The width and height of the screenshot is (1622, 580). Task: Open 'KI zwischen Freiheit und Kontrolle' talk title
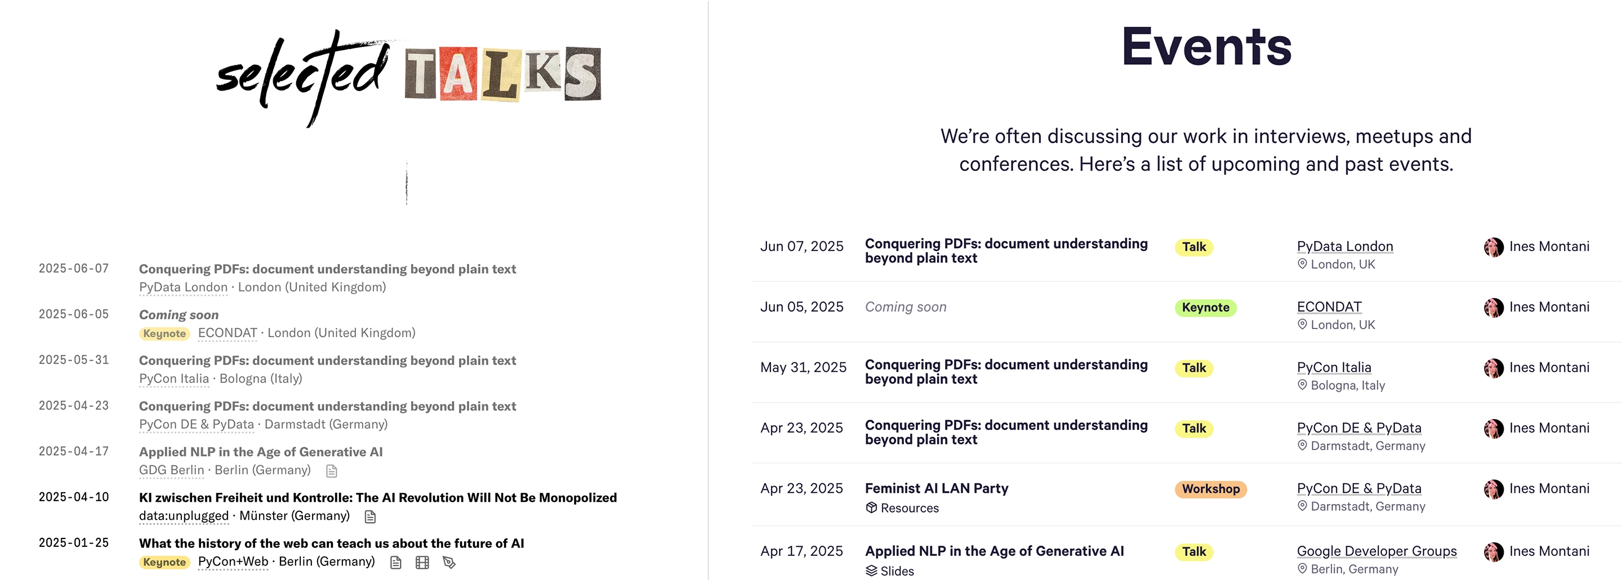coord(378,498)
